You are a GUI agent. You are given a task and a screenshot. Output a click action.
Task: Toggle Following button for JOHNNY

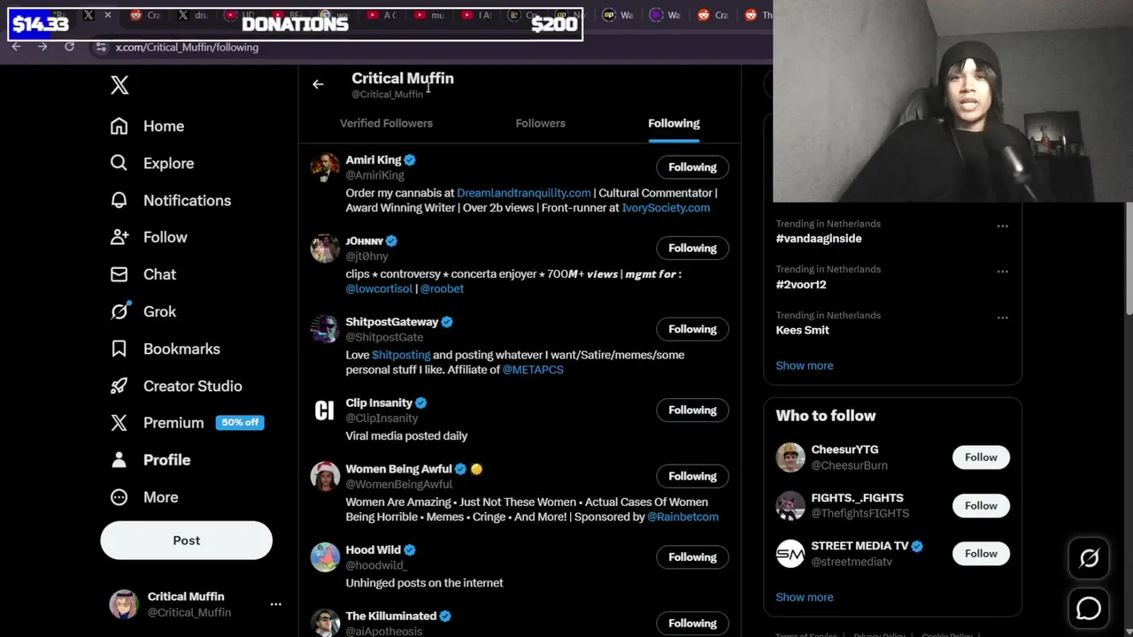(692, 248)
